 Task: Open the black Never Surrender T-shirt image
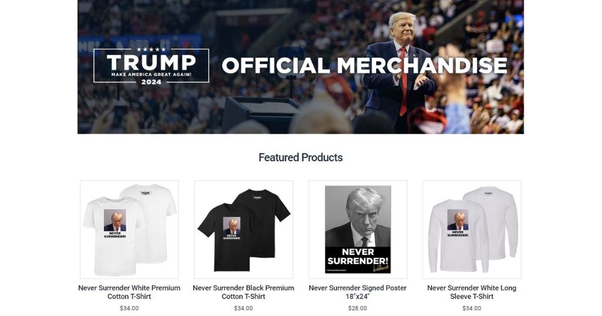point(243,229)
